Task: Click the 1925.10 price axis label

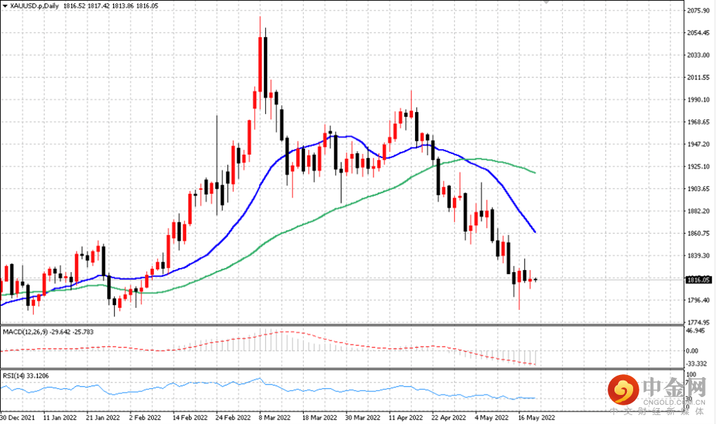Action: 699,166
